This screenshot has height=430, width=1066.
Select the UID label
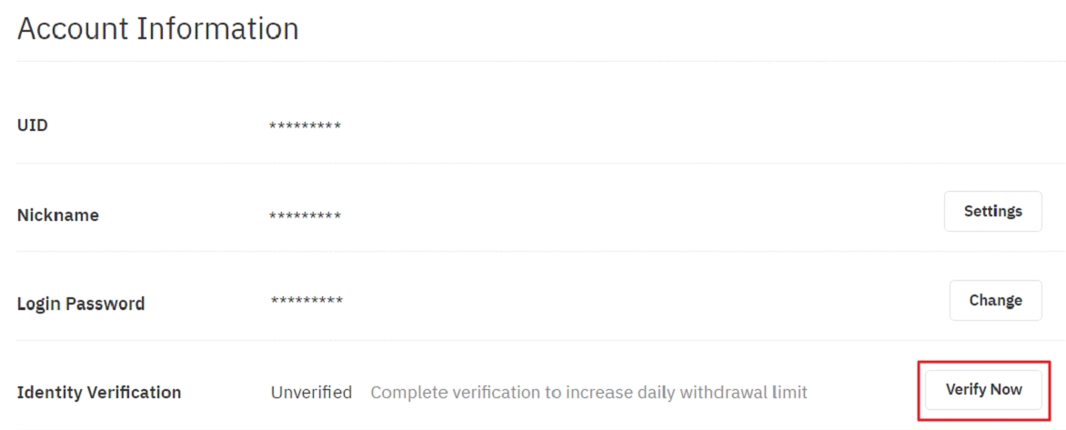pos(33,125)
